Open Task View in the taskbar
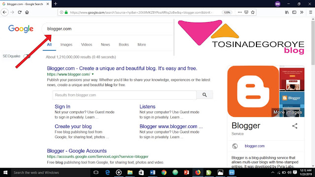This screenshot has width=315, height=177. [96, 173]
